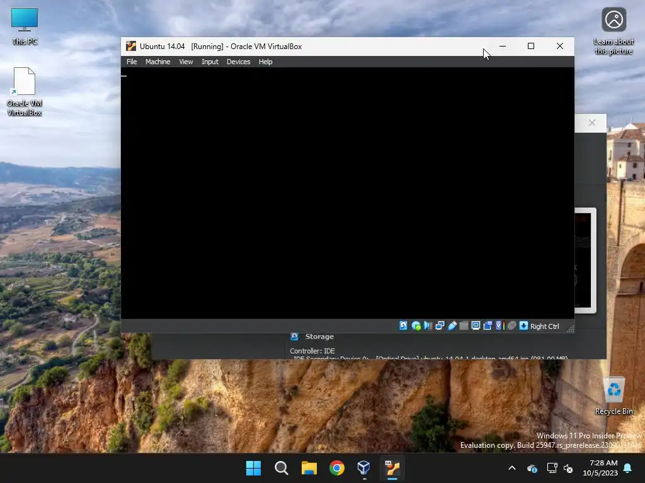
Task: Select the This PC desktop icon
Action: [25, 26]
